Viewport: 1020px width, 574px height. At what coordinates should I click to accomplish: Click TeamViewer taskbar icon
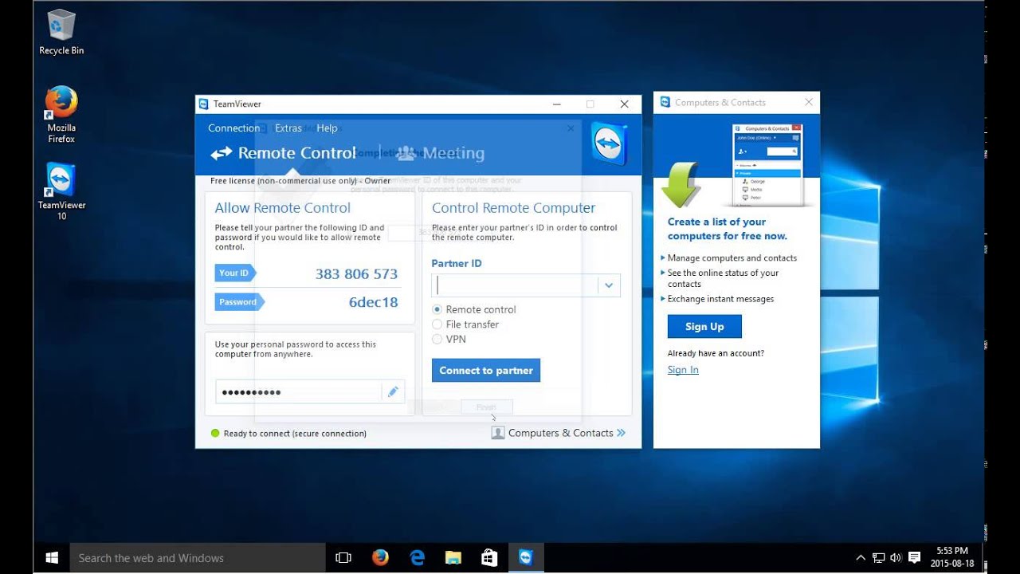526,558
